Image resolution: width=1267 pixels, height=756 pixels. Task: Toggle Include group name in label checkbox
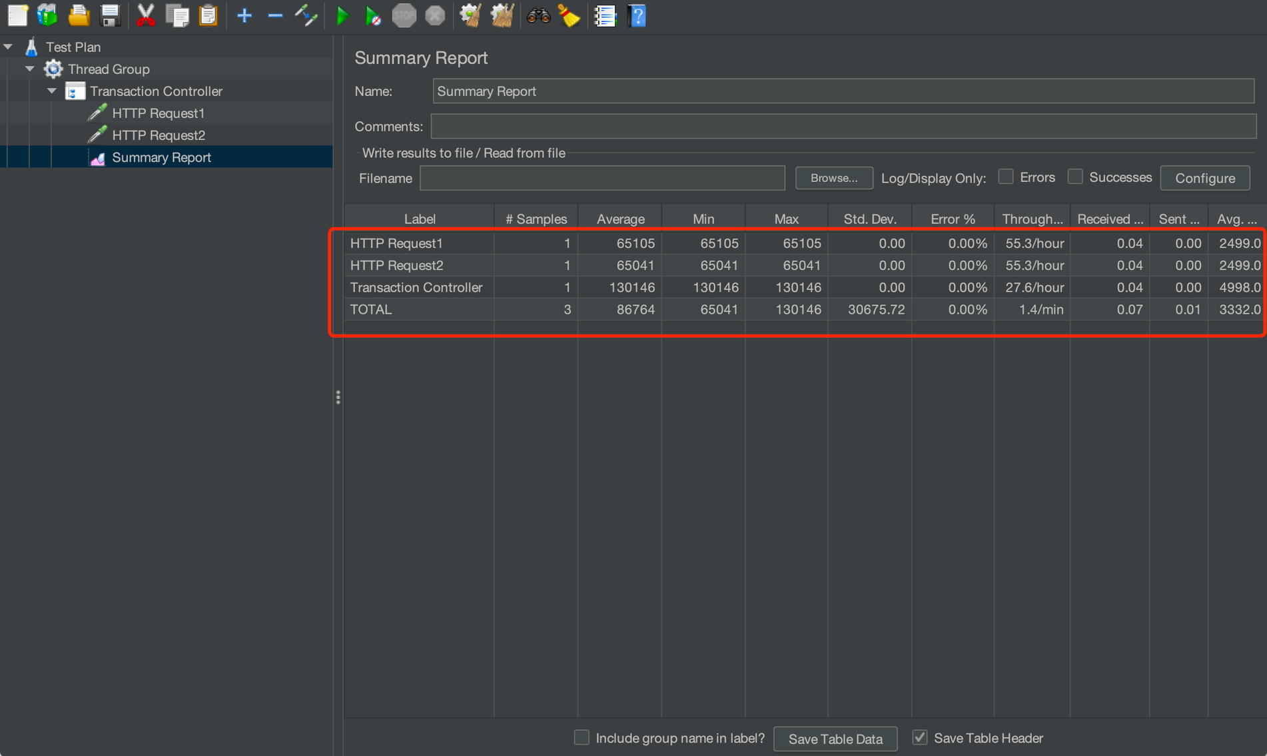point(582,737)
